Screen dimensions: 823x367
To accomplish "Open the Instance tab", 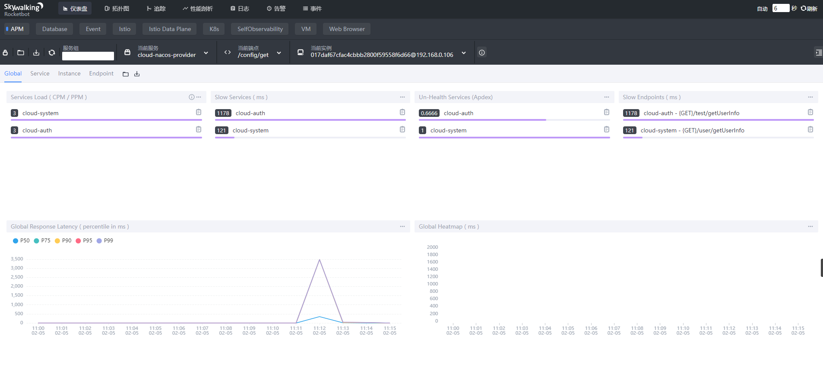I will pos(69,74).
